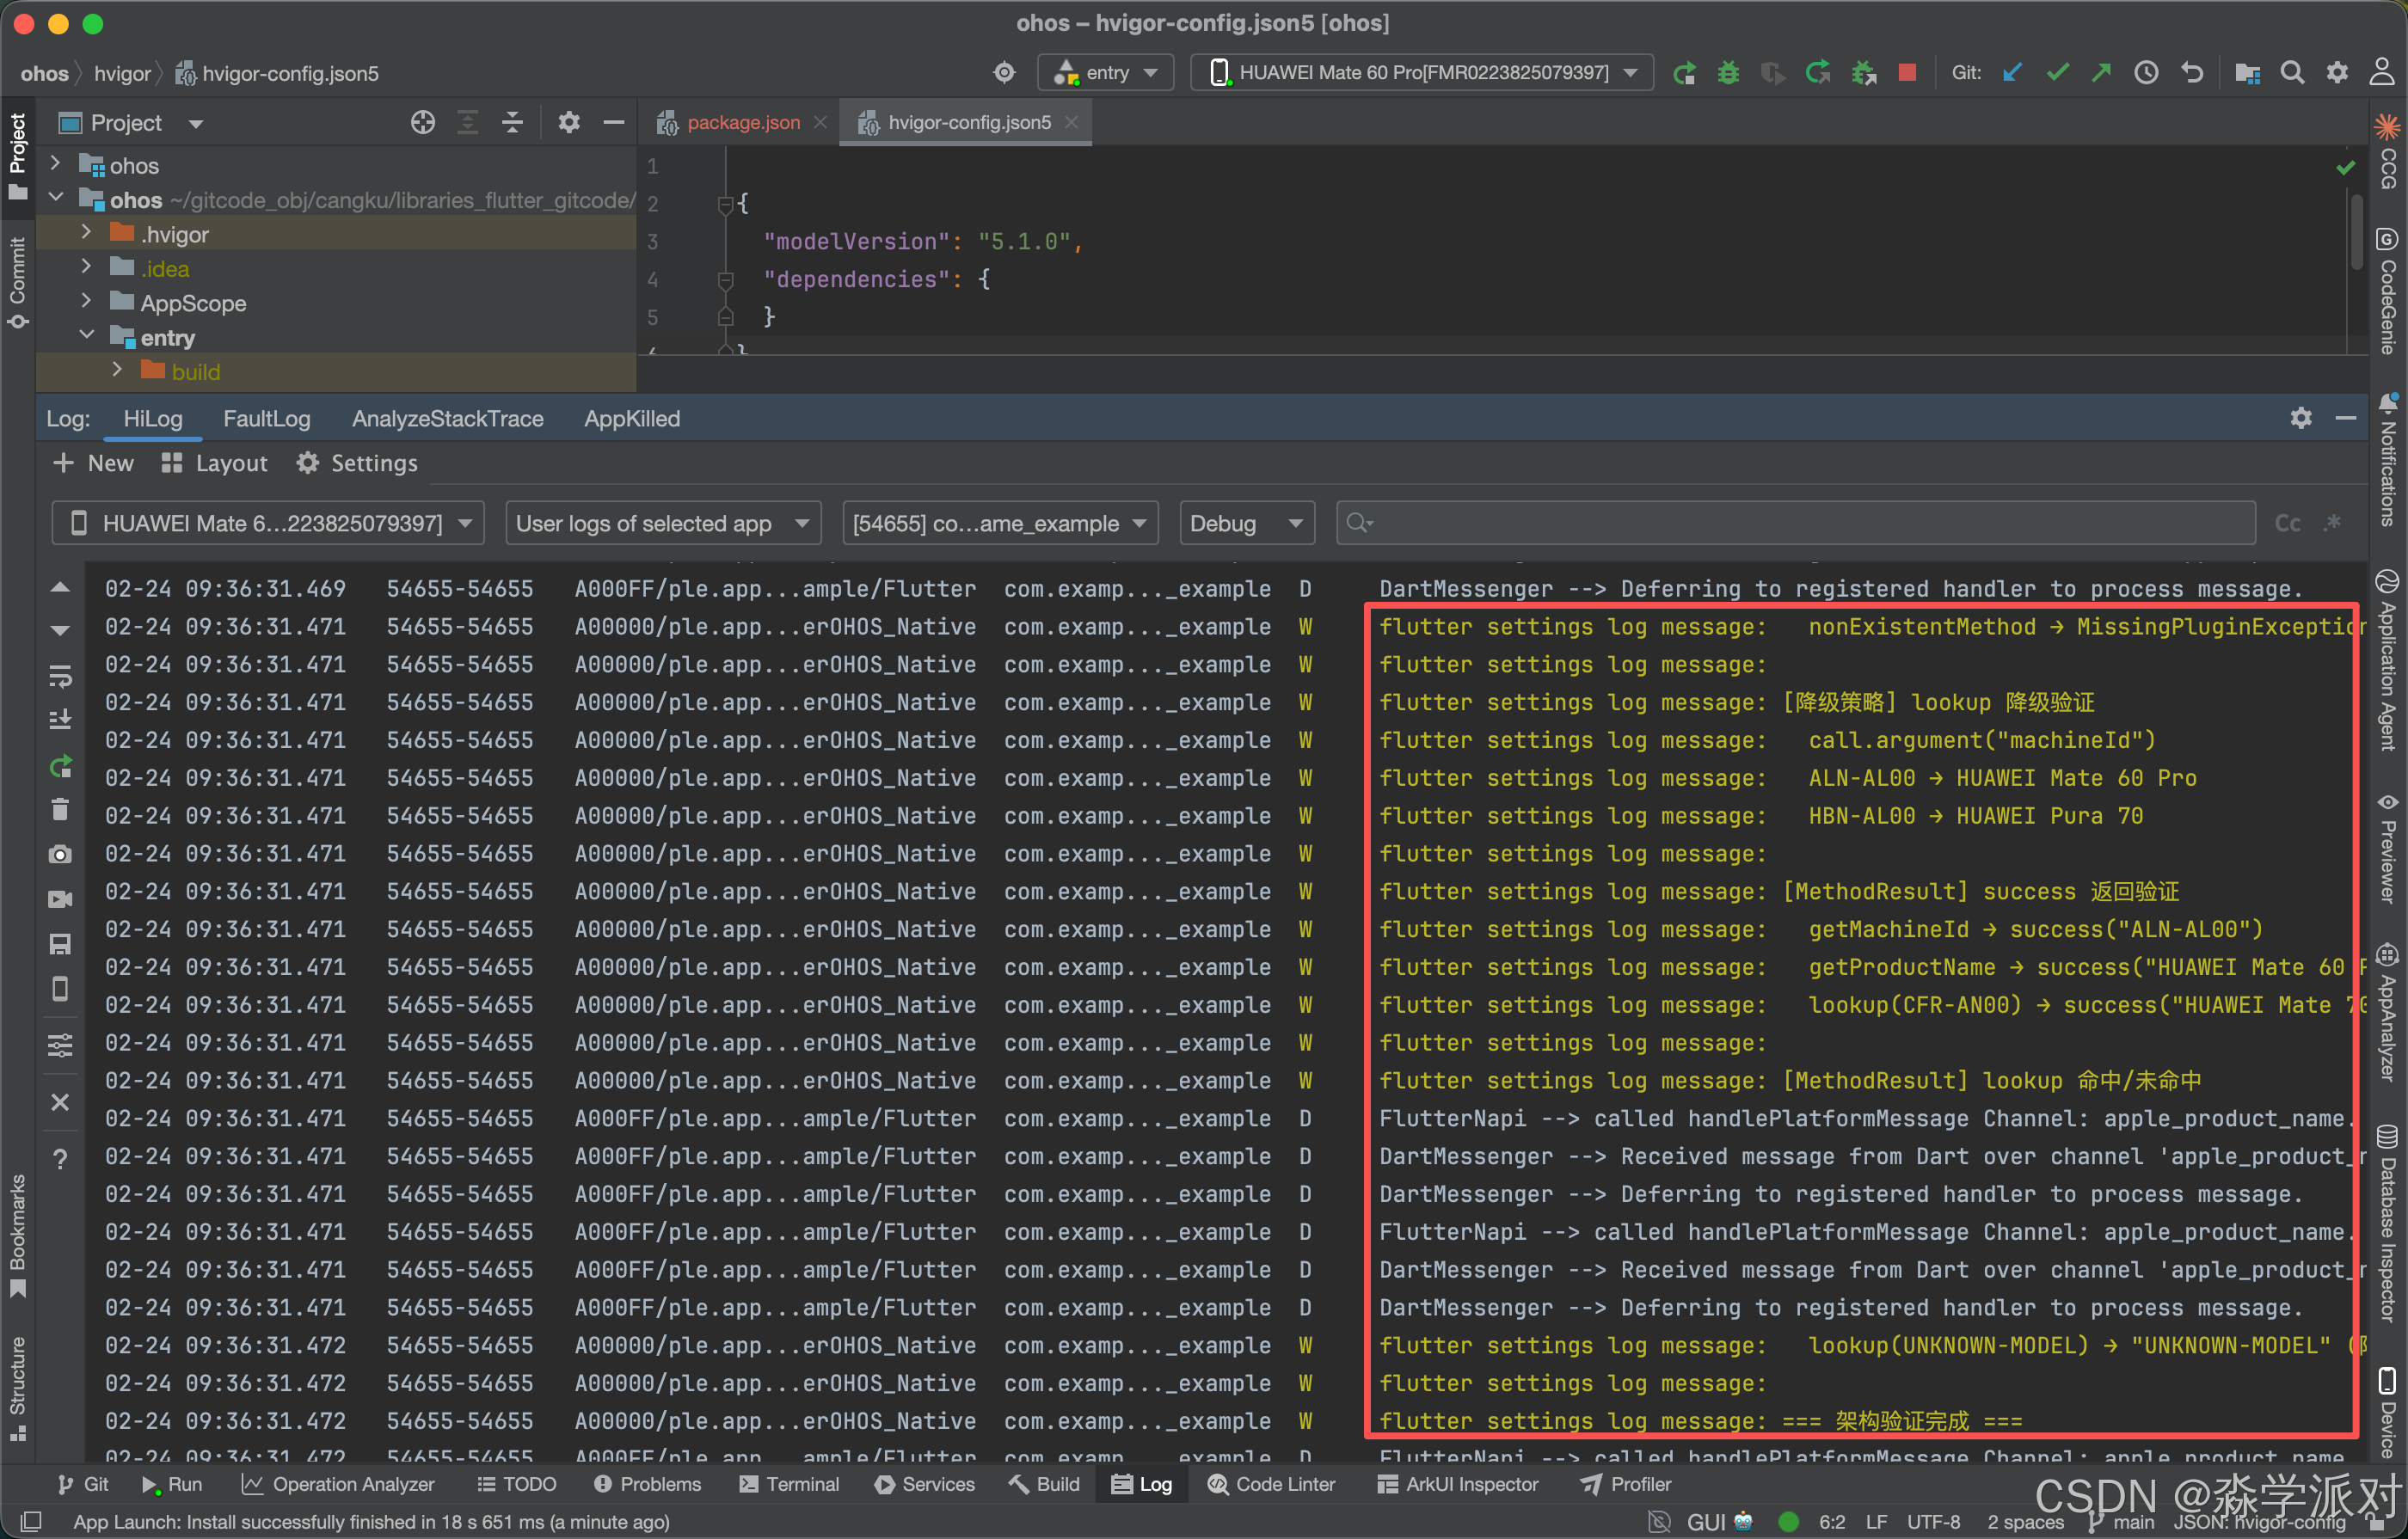
Task: Click the Select Opened File target icon
Action: coord(423,123)
